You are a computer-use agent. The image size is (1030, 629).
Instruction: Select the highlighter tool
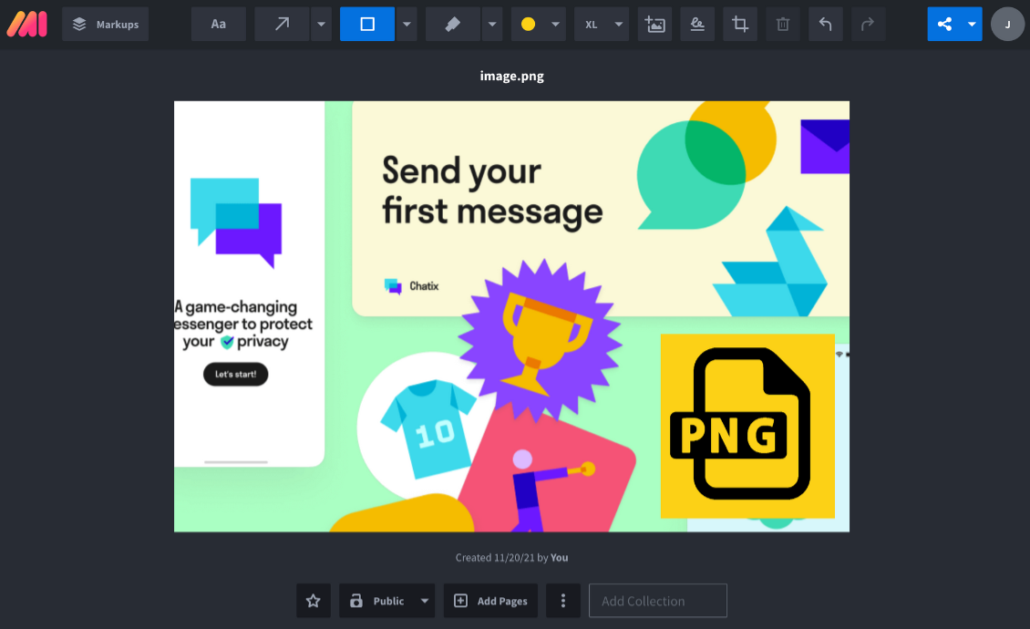453,25
